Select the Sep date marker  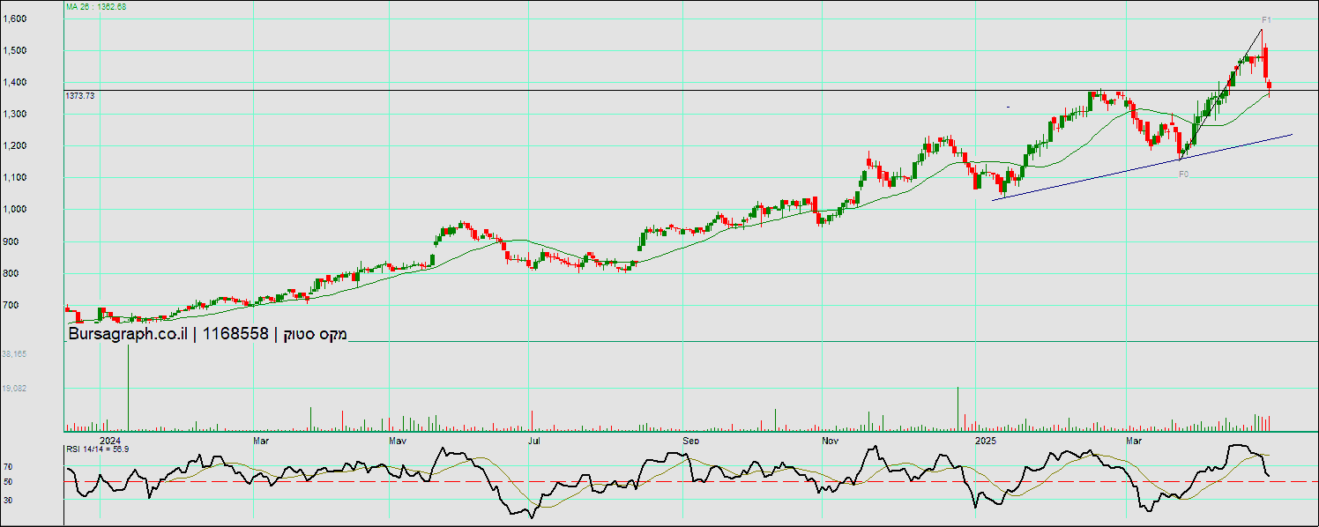pyautogui.click(x=690, y=439)
